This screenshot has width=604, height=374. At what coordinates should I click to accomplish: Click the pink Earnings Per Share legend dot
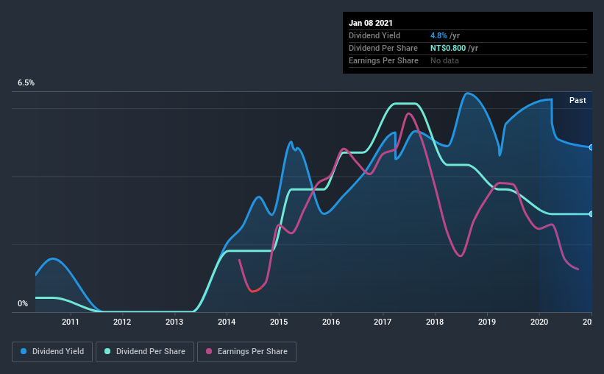pyautogui.click(x=209, y=351)
